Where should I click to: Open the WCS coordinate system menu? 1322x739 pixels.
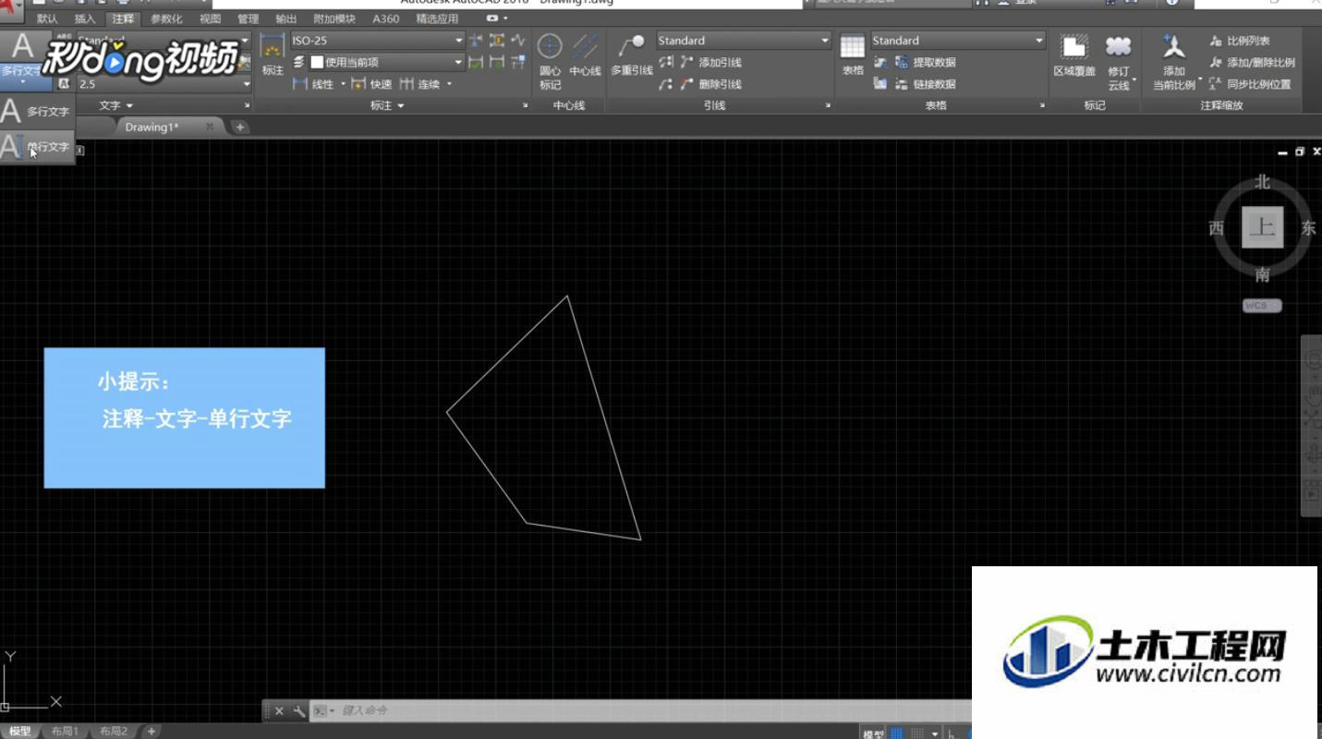(x=1262, y=306)
